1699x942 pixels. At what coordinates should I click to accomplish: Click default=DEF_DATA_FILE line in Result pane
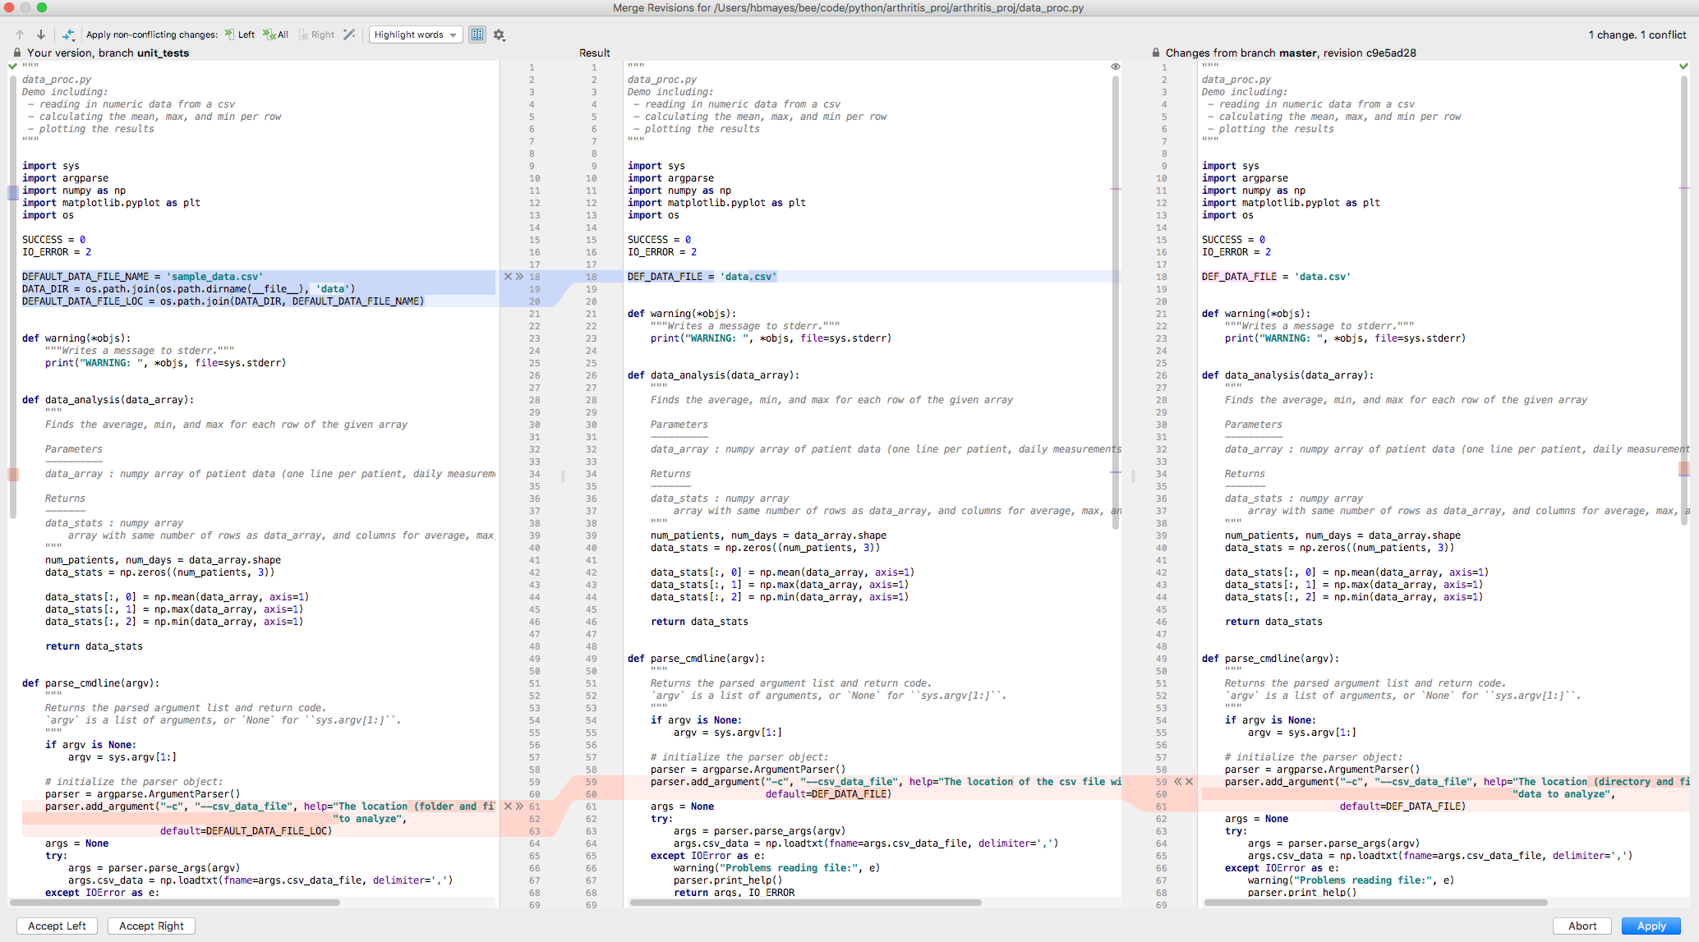[x=828, y=794]
